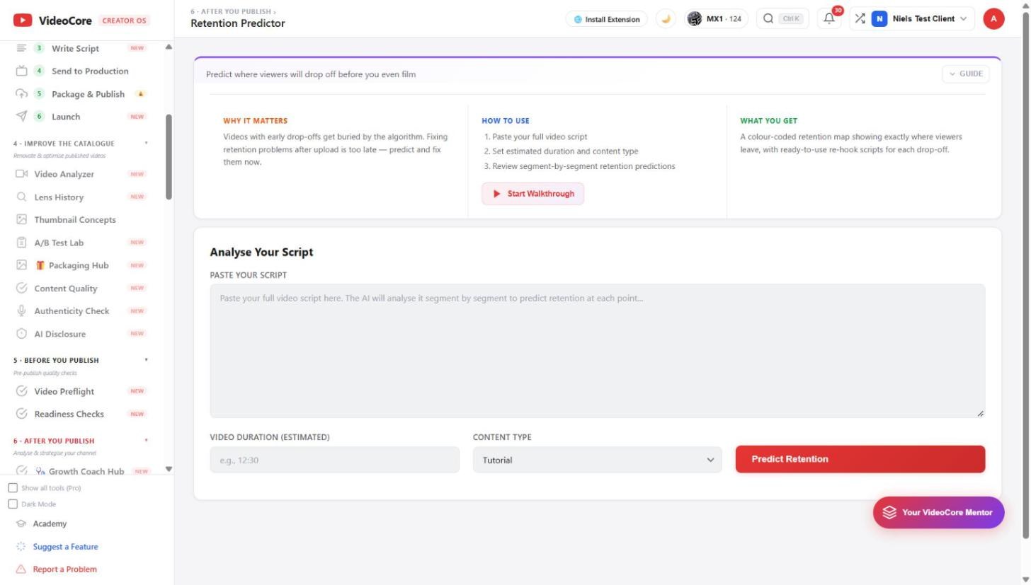Image resolution: width=1031 pixels, height=585 pixels.
Task: Open the Niels Test Client selector
Action: tap(922, 19)
